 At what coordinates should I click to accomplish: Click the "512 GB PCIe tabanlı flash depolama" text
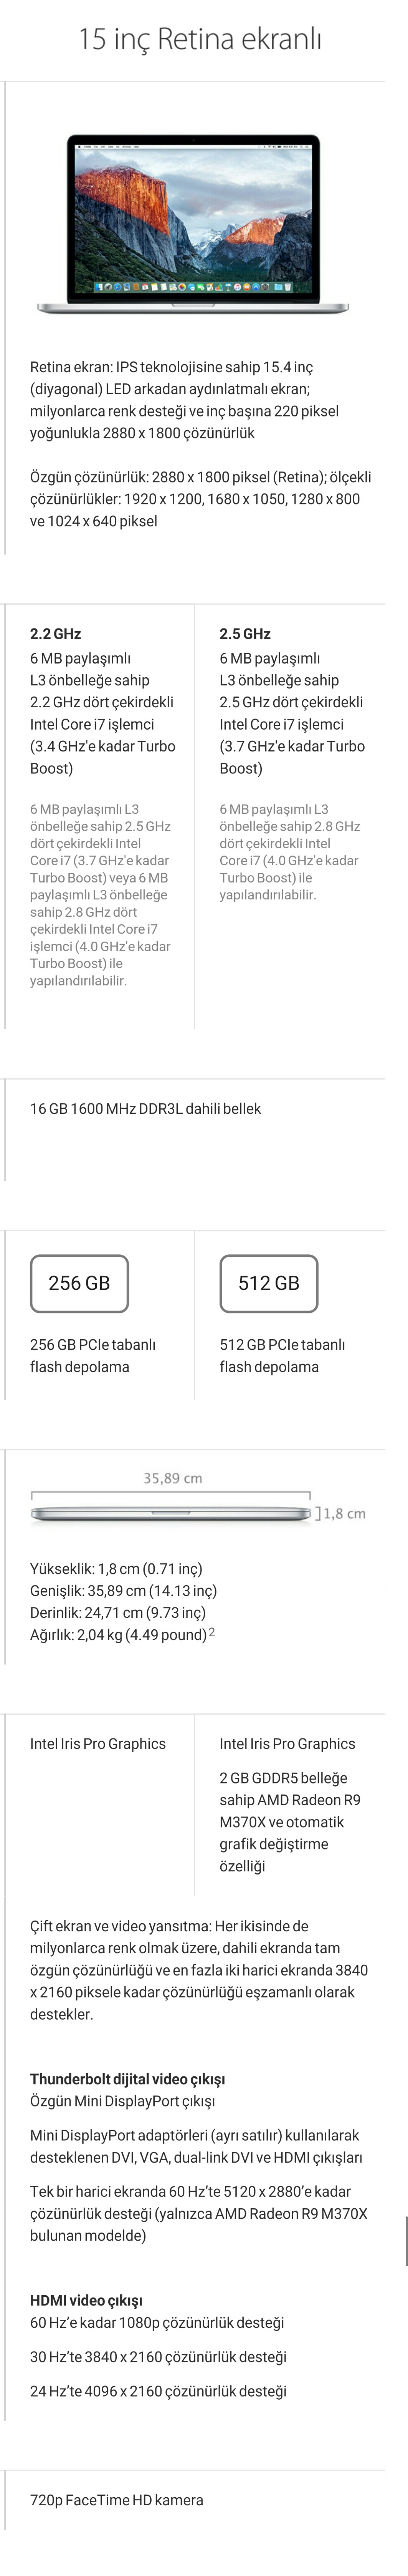282,1356
